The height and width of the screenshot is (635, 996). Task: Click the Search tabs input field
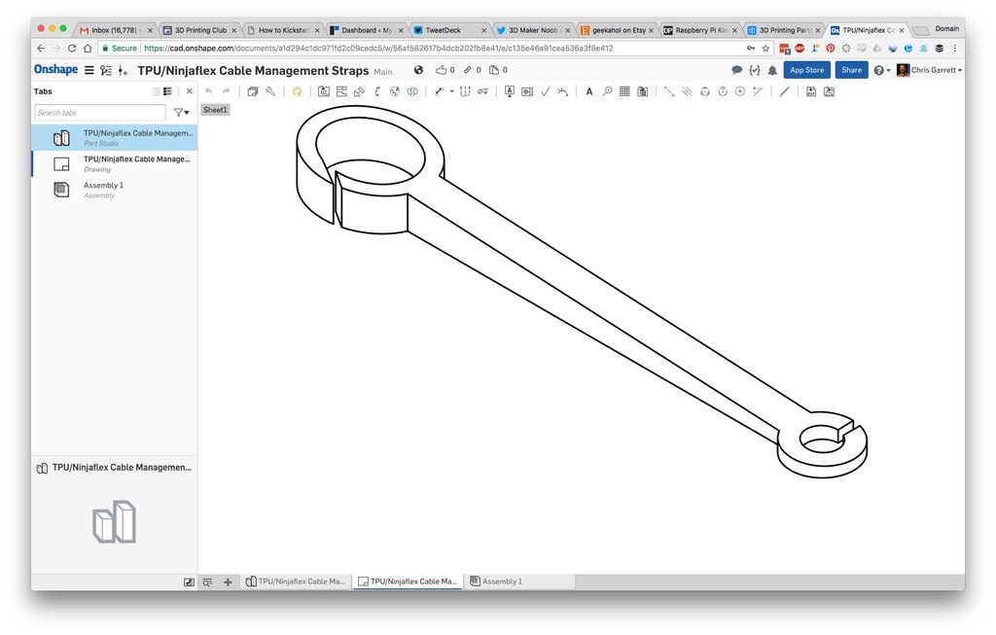coord(99,113)
